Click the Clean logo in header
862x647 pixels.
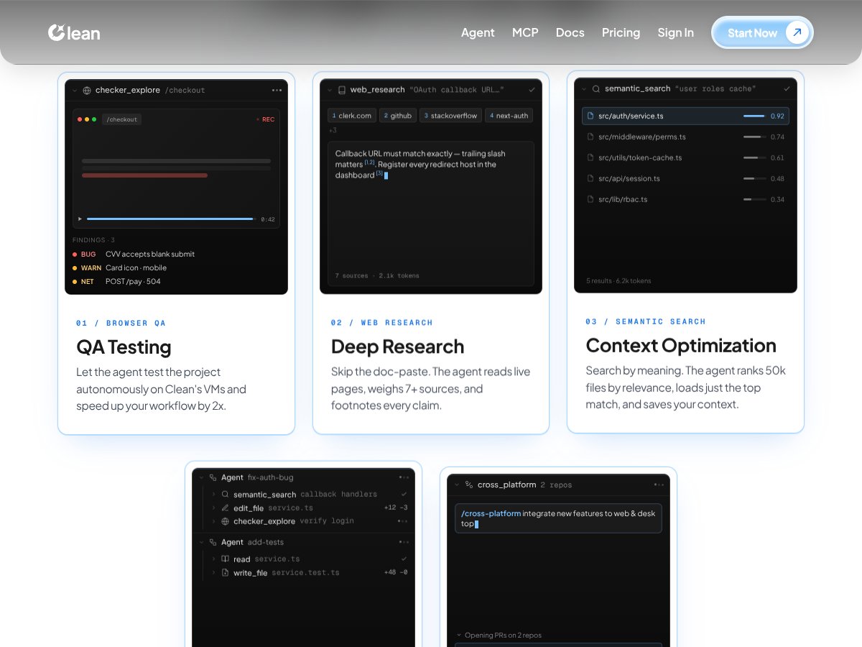(x=74, y=32)
